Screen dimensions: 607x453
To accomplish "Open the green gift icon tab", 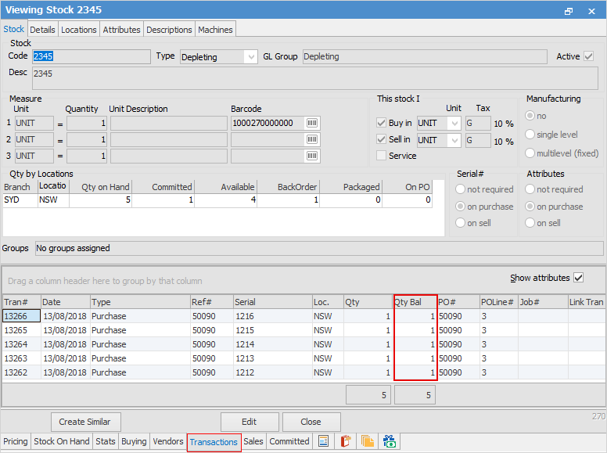I will [x=390, y=442].
